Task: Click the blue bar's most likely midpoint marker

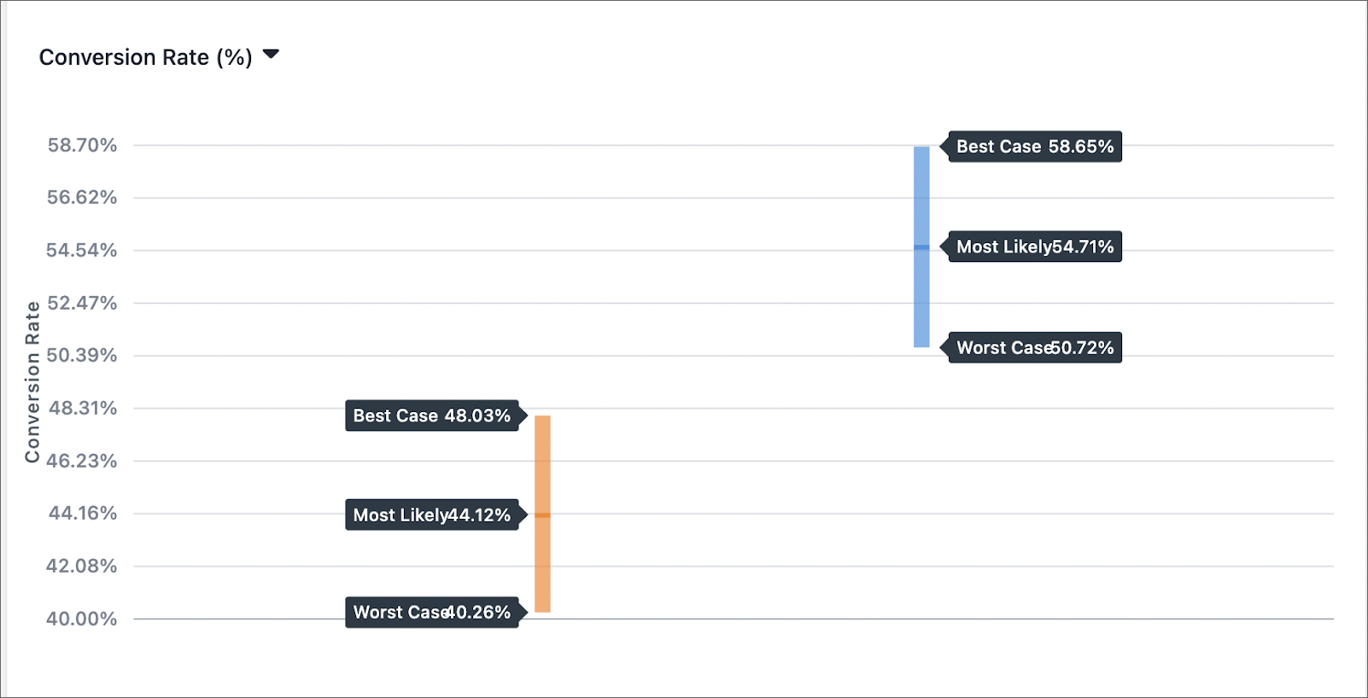Action: (921, 247)
